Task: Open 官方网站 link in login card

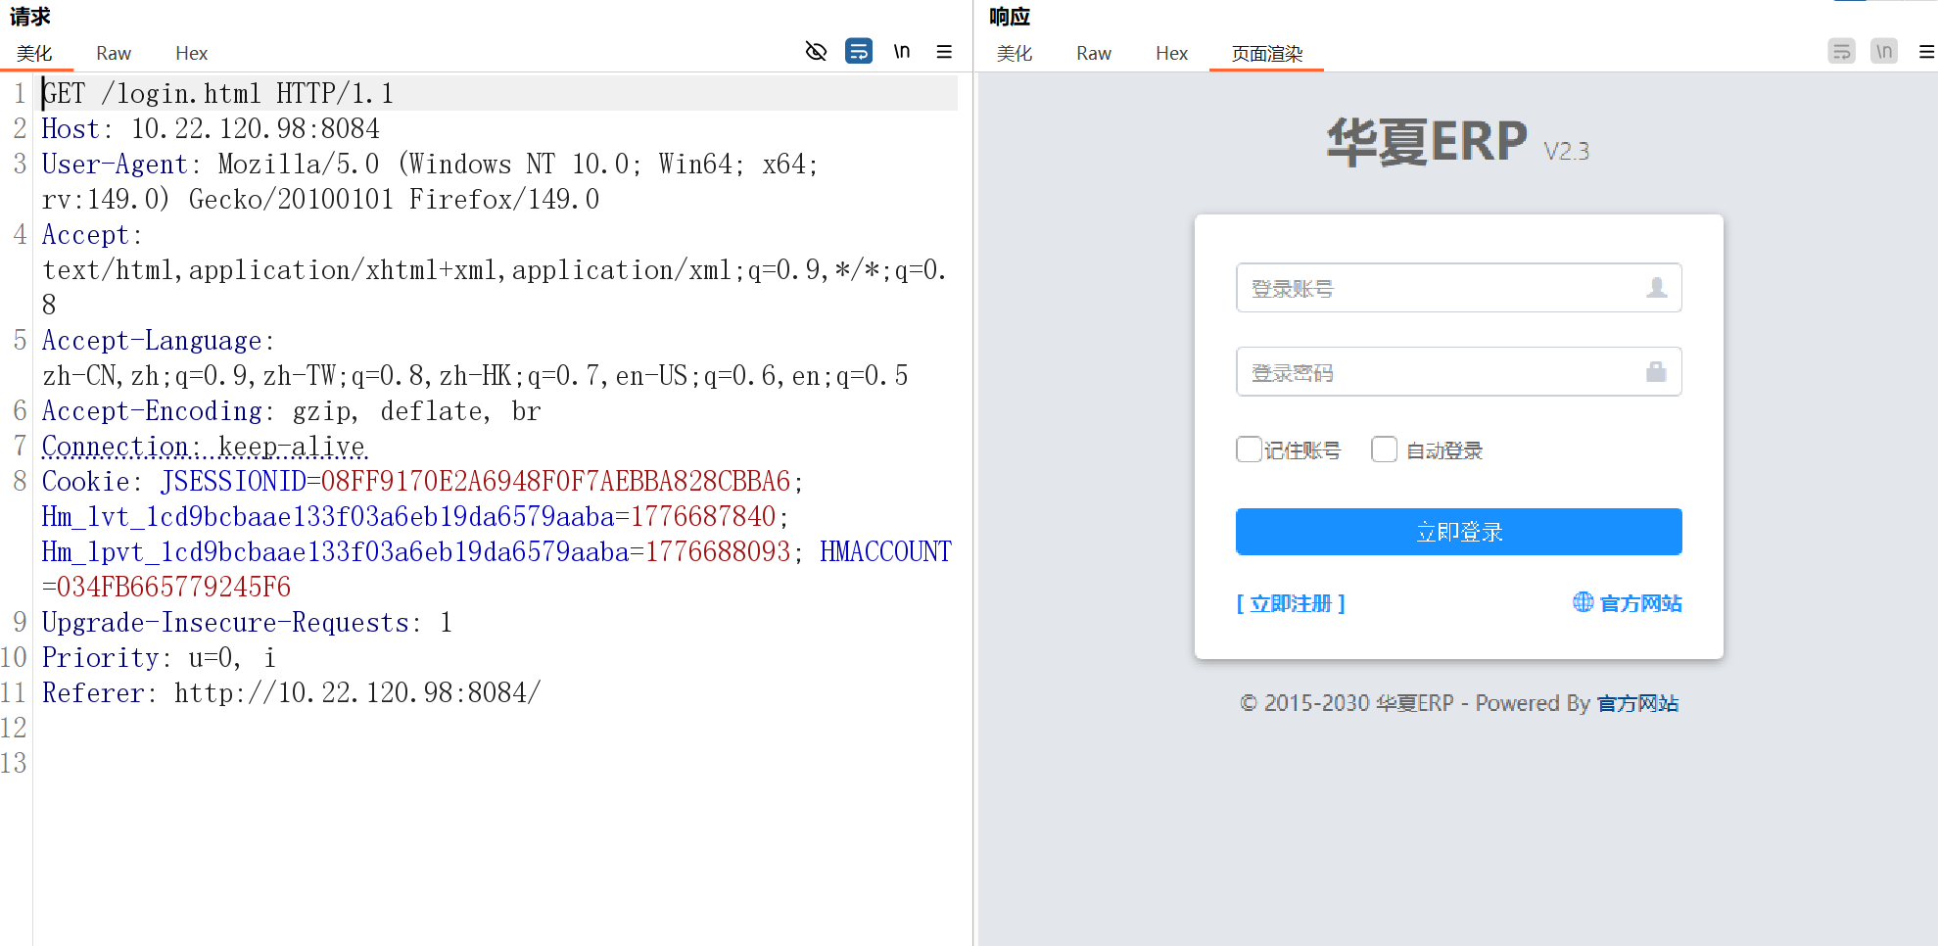Action: coord(1640,603)
